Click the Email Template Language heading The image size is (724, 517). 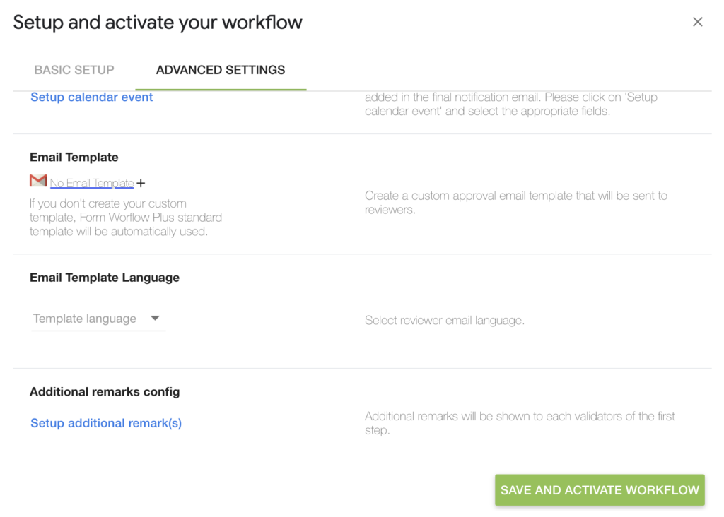pyautogui.click(x=105, y=278)
